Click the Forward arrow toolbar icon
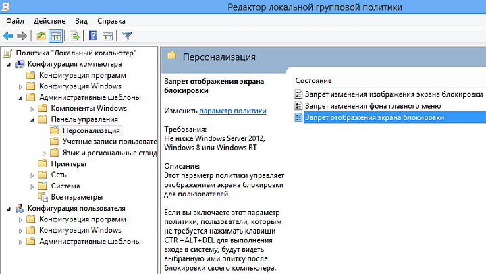The width and height of the screenshot is (486, 274). point(22,36)
